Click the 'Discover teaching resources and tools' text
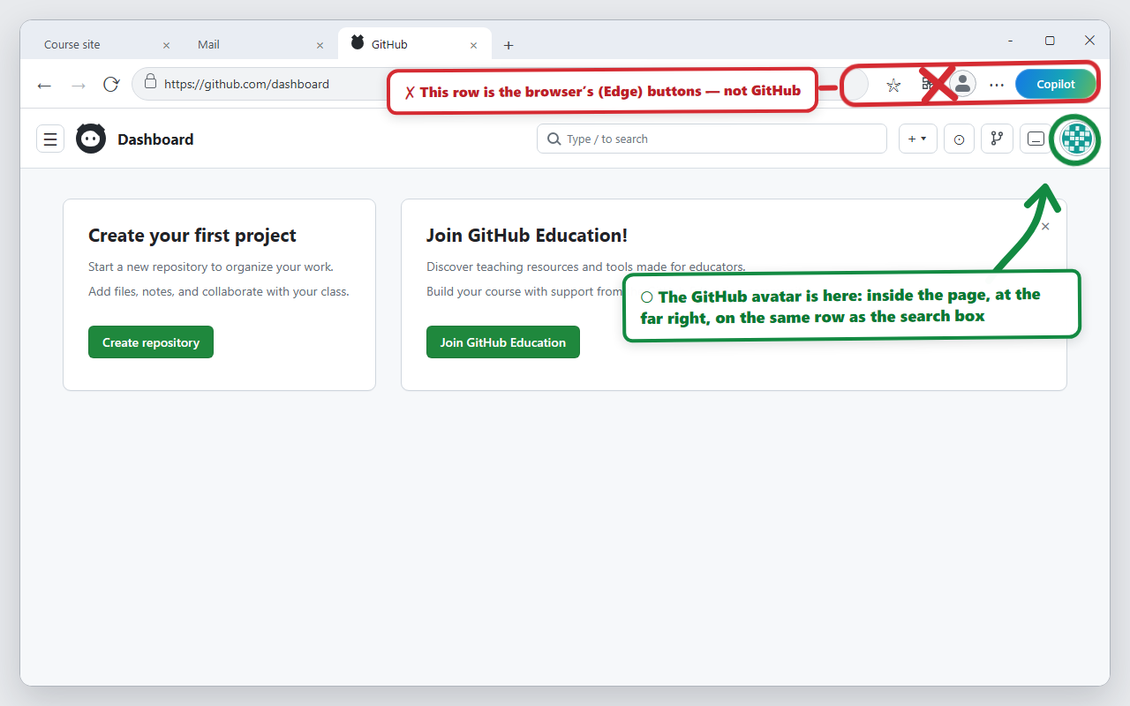 click(x=586, y=267)
